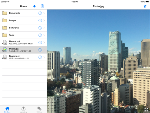Image resolution: width=150 pixels, height=113 pixels.
Task: Tap the city skyline photo preview
Action: [x=98, y=61]
